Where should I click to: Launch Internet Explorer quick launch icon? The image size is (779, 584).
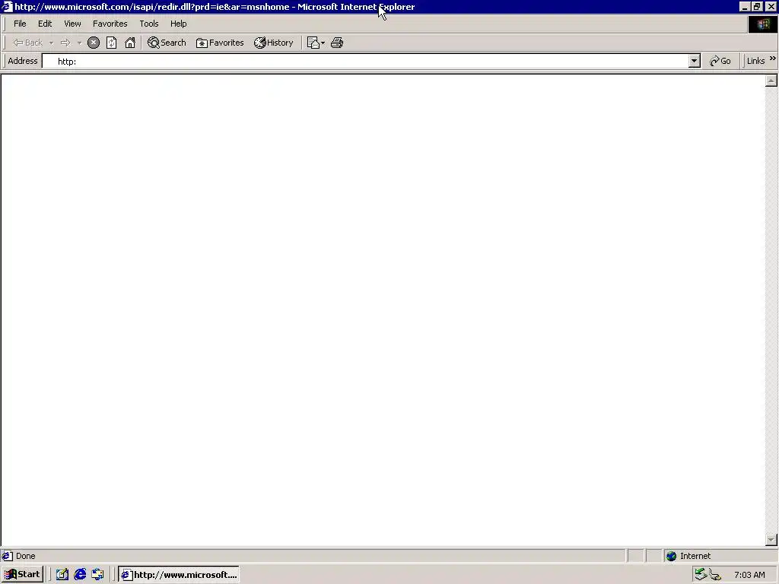(80, 575)
